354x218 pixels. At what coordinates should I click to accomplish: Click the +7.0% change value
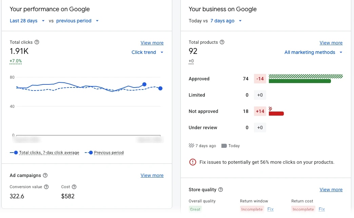pyautogui.click(x=16, y=61)
